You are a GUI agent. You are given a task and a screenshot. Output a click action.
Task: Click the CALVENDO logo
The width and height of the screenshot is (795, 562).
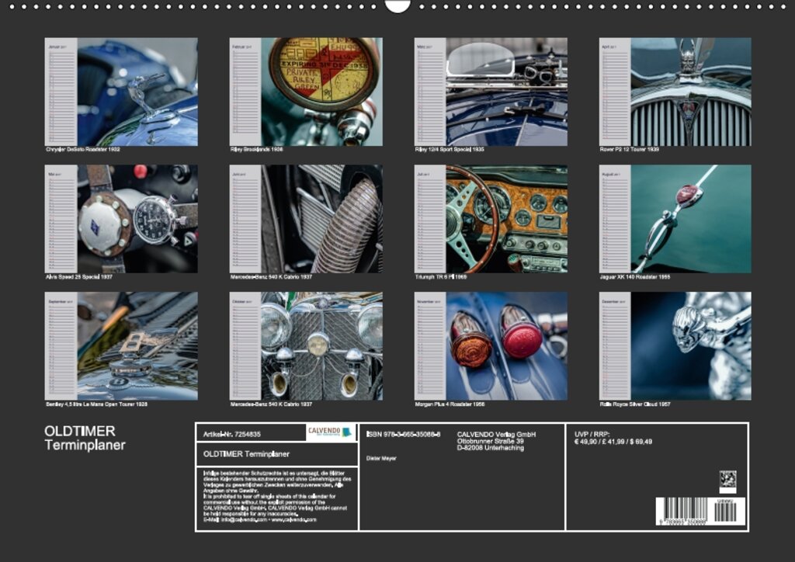(x=330, y=432)
